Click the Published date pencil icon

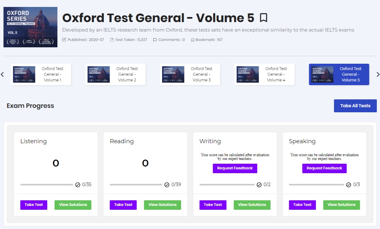click(64, 40)
